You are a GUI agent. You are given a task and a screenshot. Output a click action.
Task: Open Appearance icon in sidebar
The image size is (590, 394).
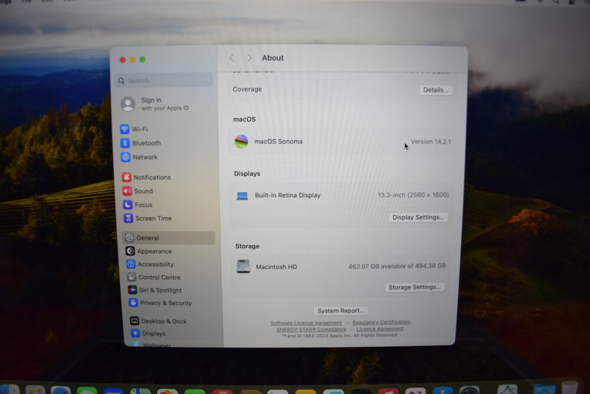(x=130, y=251)
